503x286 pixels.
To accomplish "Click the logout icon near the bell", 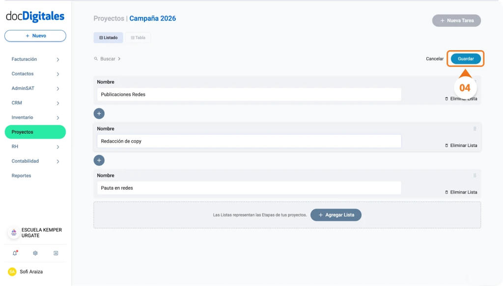I will [x=56, y=253].
